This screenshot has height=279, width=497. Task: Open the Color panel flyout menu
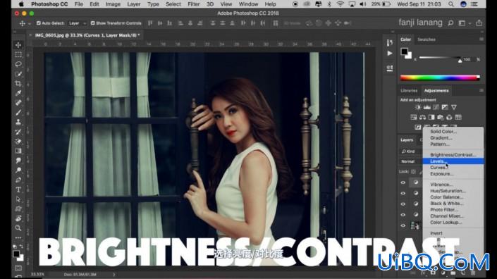tap(481, 39)
